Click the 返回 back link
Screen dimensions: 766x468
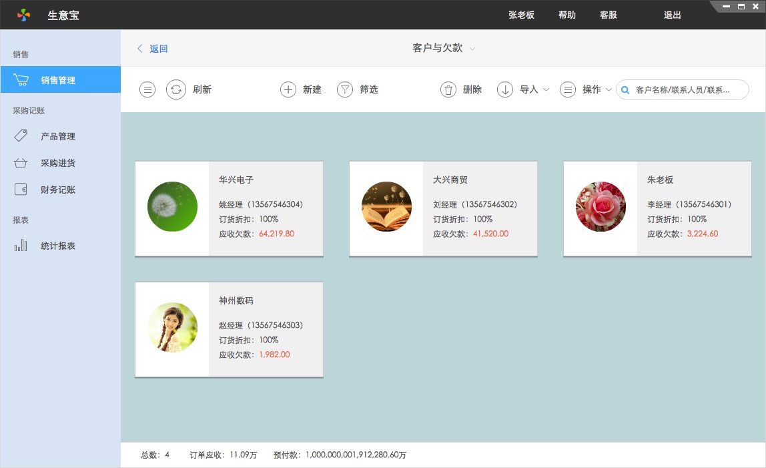click(153, 49)
